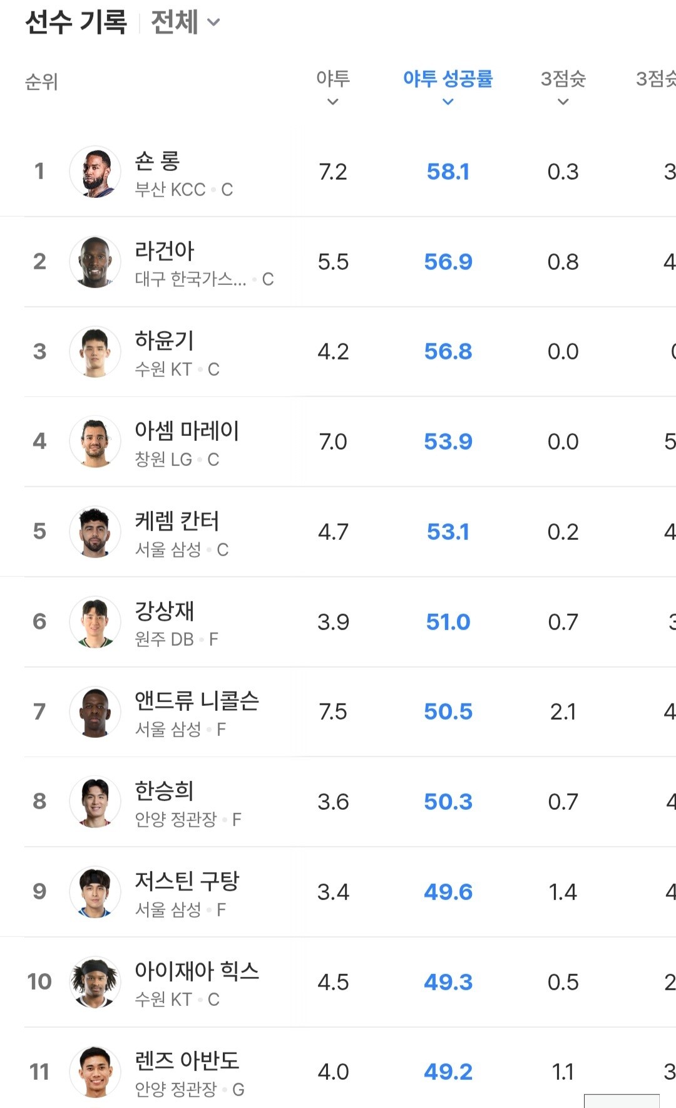The height and width of the screenshot is (1108, 676).
Task: Click the 순위 column header
Action: (x=41, y=81)
